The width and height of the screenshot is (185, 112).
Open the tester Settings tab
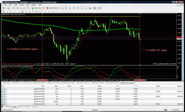[7, 107]
